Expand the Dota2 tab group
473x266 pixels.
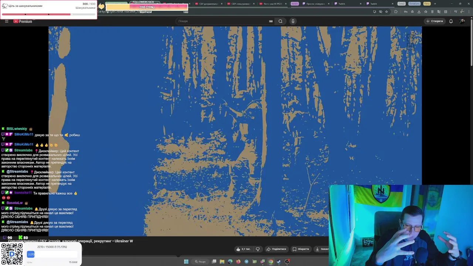coord(401,4)
